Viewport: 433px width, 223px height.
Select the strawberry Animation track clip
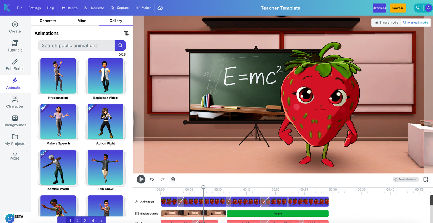pyautogui.click(x=245, y=202)
